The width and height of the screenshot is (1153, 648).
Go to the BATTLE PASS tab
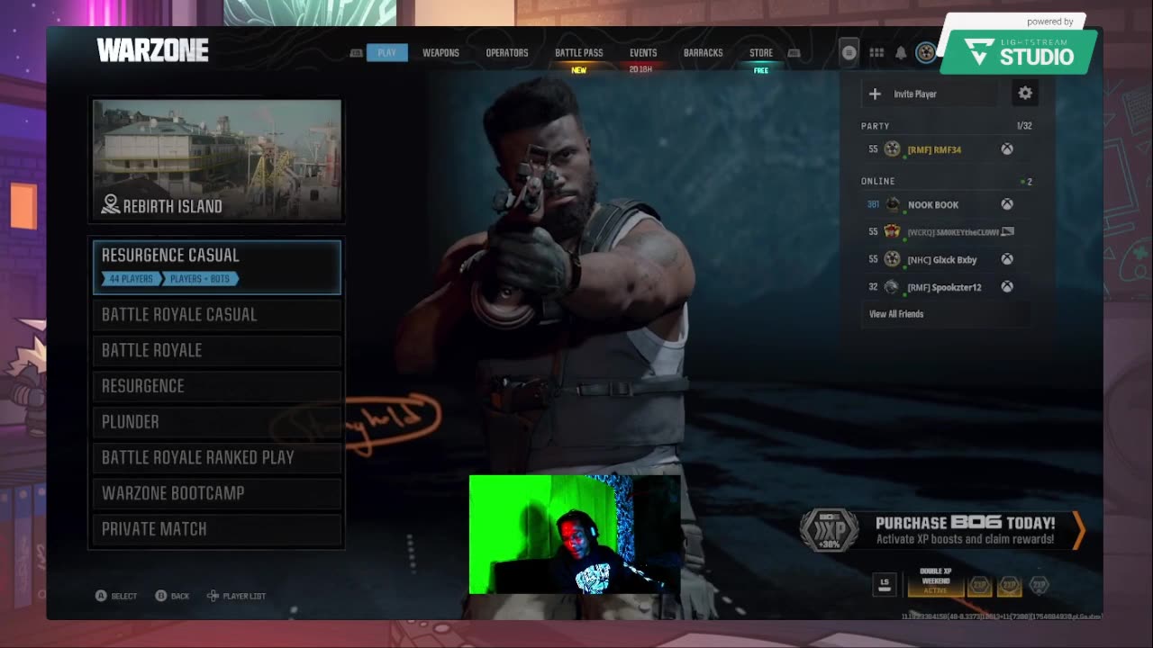(x=579, y=53)
